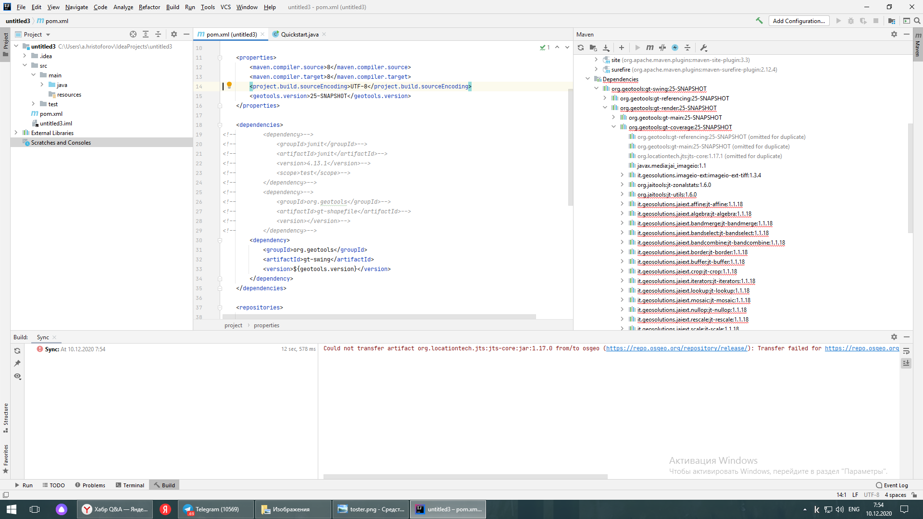Add Maven Projects plus icon
923x519 pixels.
pyautogui.click(x=622, y=48)
